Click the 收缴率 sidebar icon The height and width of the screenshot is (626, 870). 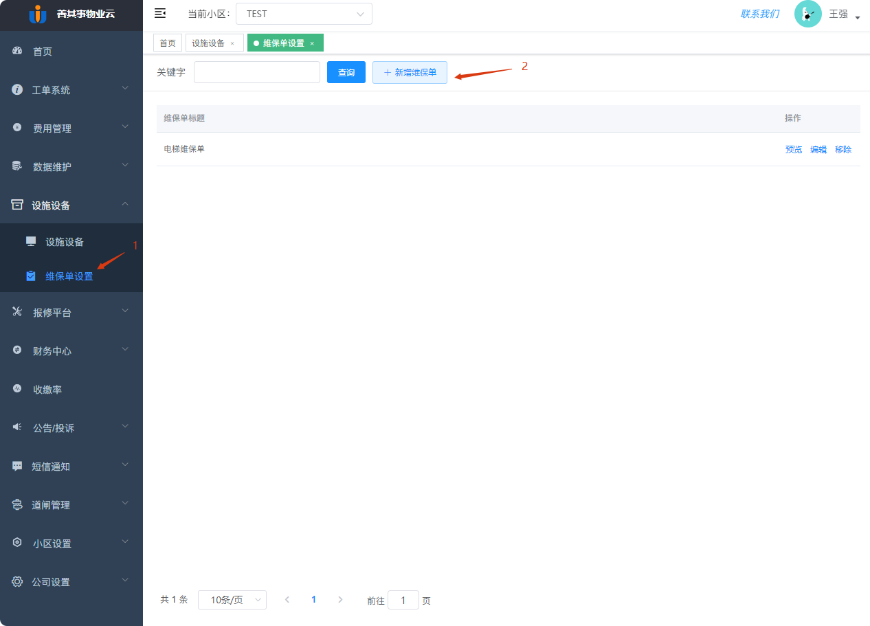pyautogui.click(x=16, y=389)
